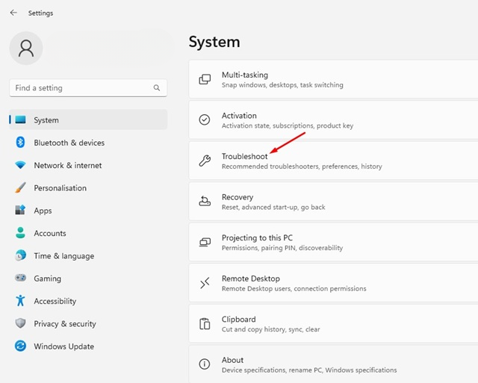Open Windows Update page
The height and width of the screenshot is (383, 478).
[88, 346]
